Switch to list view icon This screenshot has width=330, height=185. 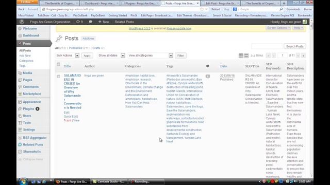point(241,55)
